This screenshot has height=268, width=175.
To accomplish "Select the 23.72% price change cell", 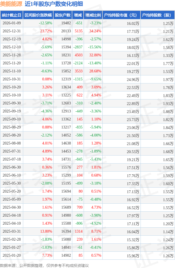I will [x=46, y=31].
